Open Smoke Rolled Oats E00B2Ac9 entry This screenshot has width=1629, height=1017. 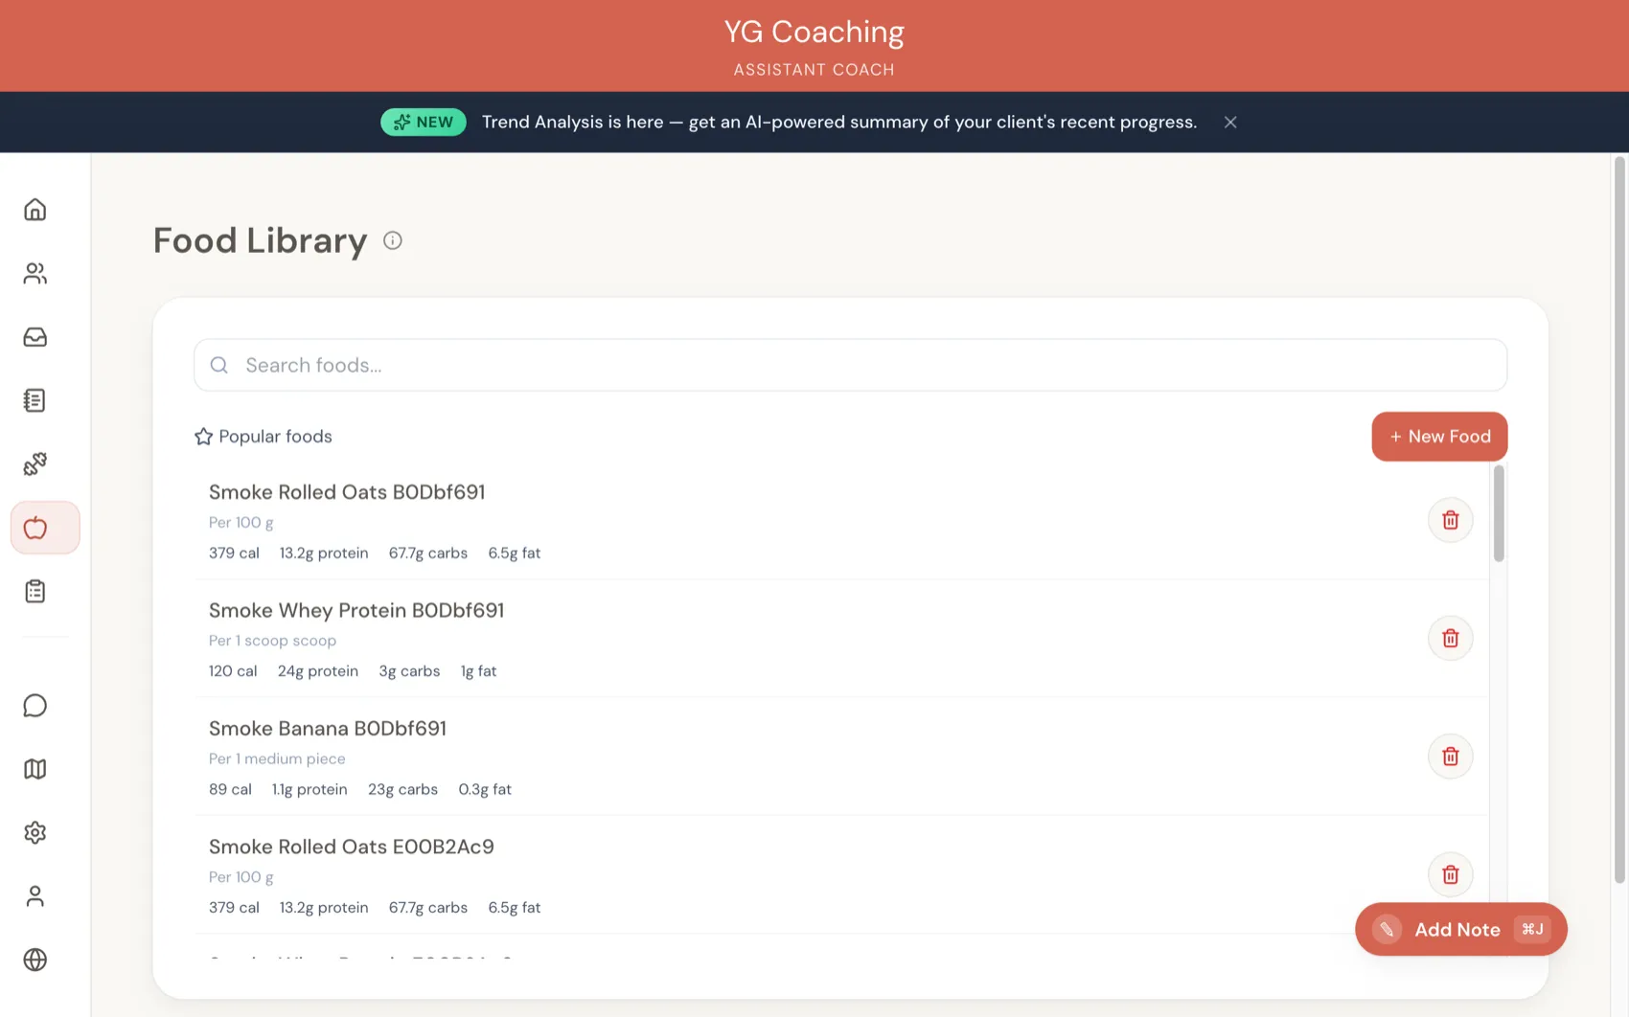click(841, 876)
